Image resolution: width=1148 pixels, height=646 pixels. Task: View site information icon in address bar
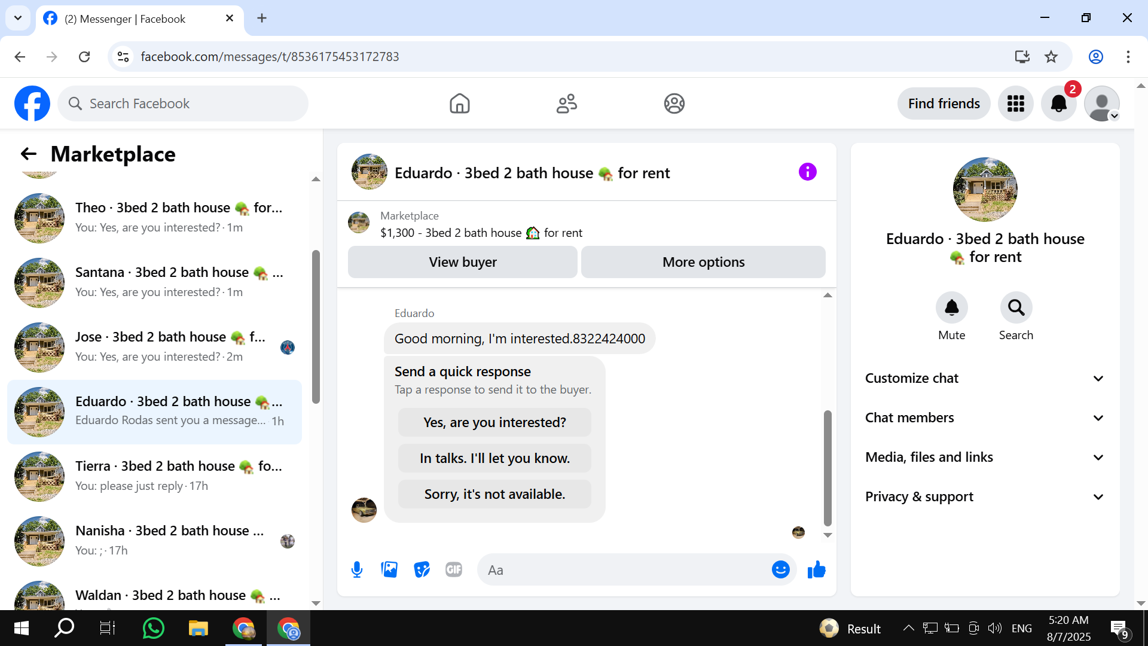[x=123, y=57]
